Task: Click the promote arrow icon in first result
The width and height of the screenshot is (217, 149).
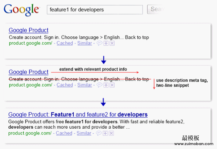Action: (106, 43)
